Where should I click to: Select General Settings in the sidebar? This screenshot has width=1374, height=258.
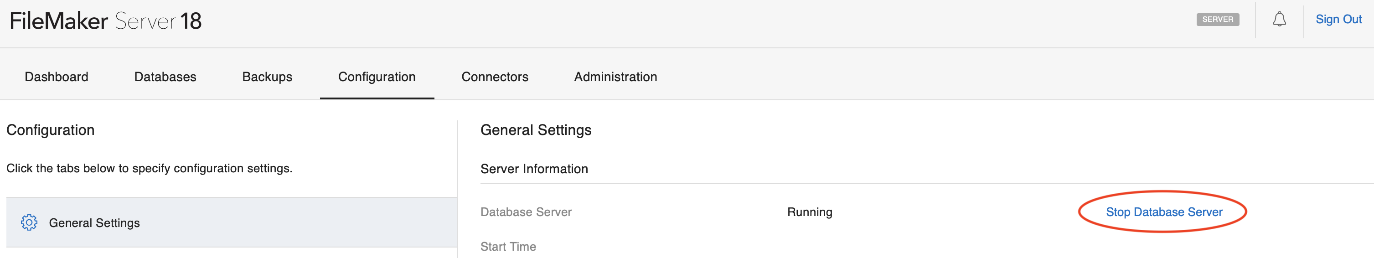94,223
